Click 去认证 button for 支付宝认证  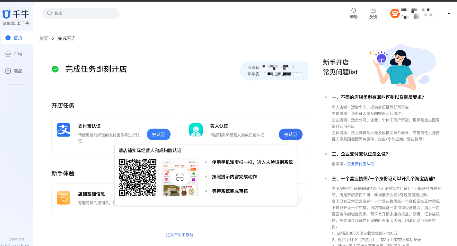(159, 135)
